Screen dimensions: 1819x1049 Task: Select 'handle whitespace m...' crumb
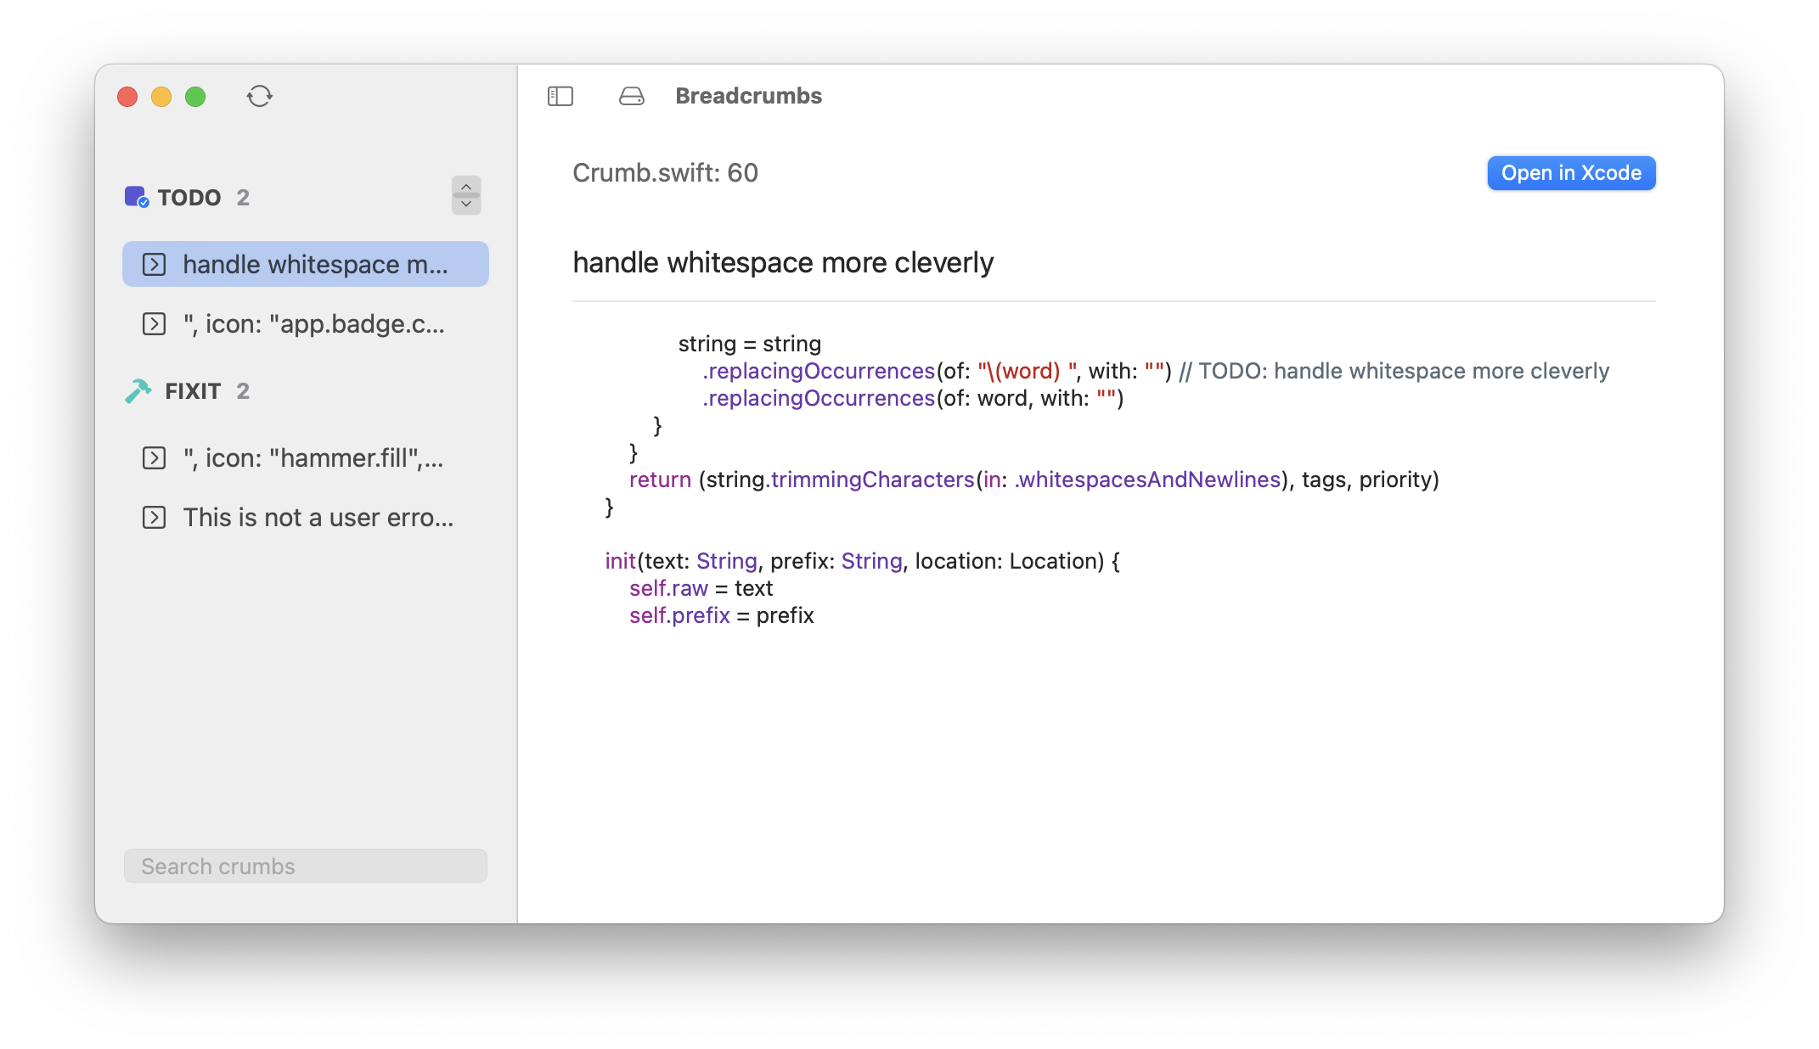(315, 265)
